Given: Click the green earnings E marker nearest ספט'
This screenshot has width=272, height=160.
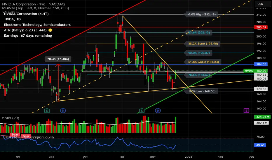Looking at the screenshot, I should click(47, 111).
